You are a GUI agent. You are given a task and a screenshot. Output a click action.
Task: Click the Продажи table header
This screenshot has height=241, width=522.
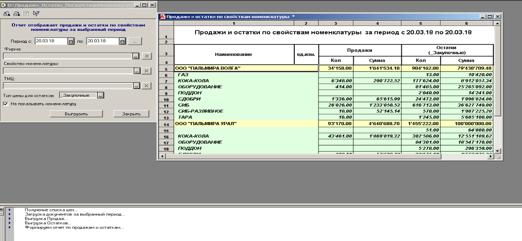click(360, 50)
